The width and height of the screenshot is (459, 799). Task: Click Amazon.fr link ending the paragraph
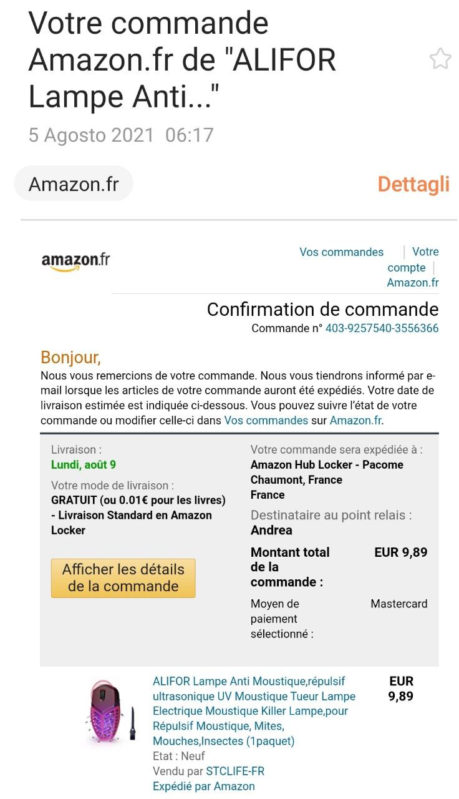point(355,420)
